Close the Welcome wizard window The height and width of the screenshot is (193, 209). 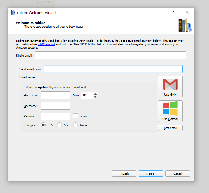tap(187, 13)
